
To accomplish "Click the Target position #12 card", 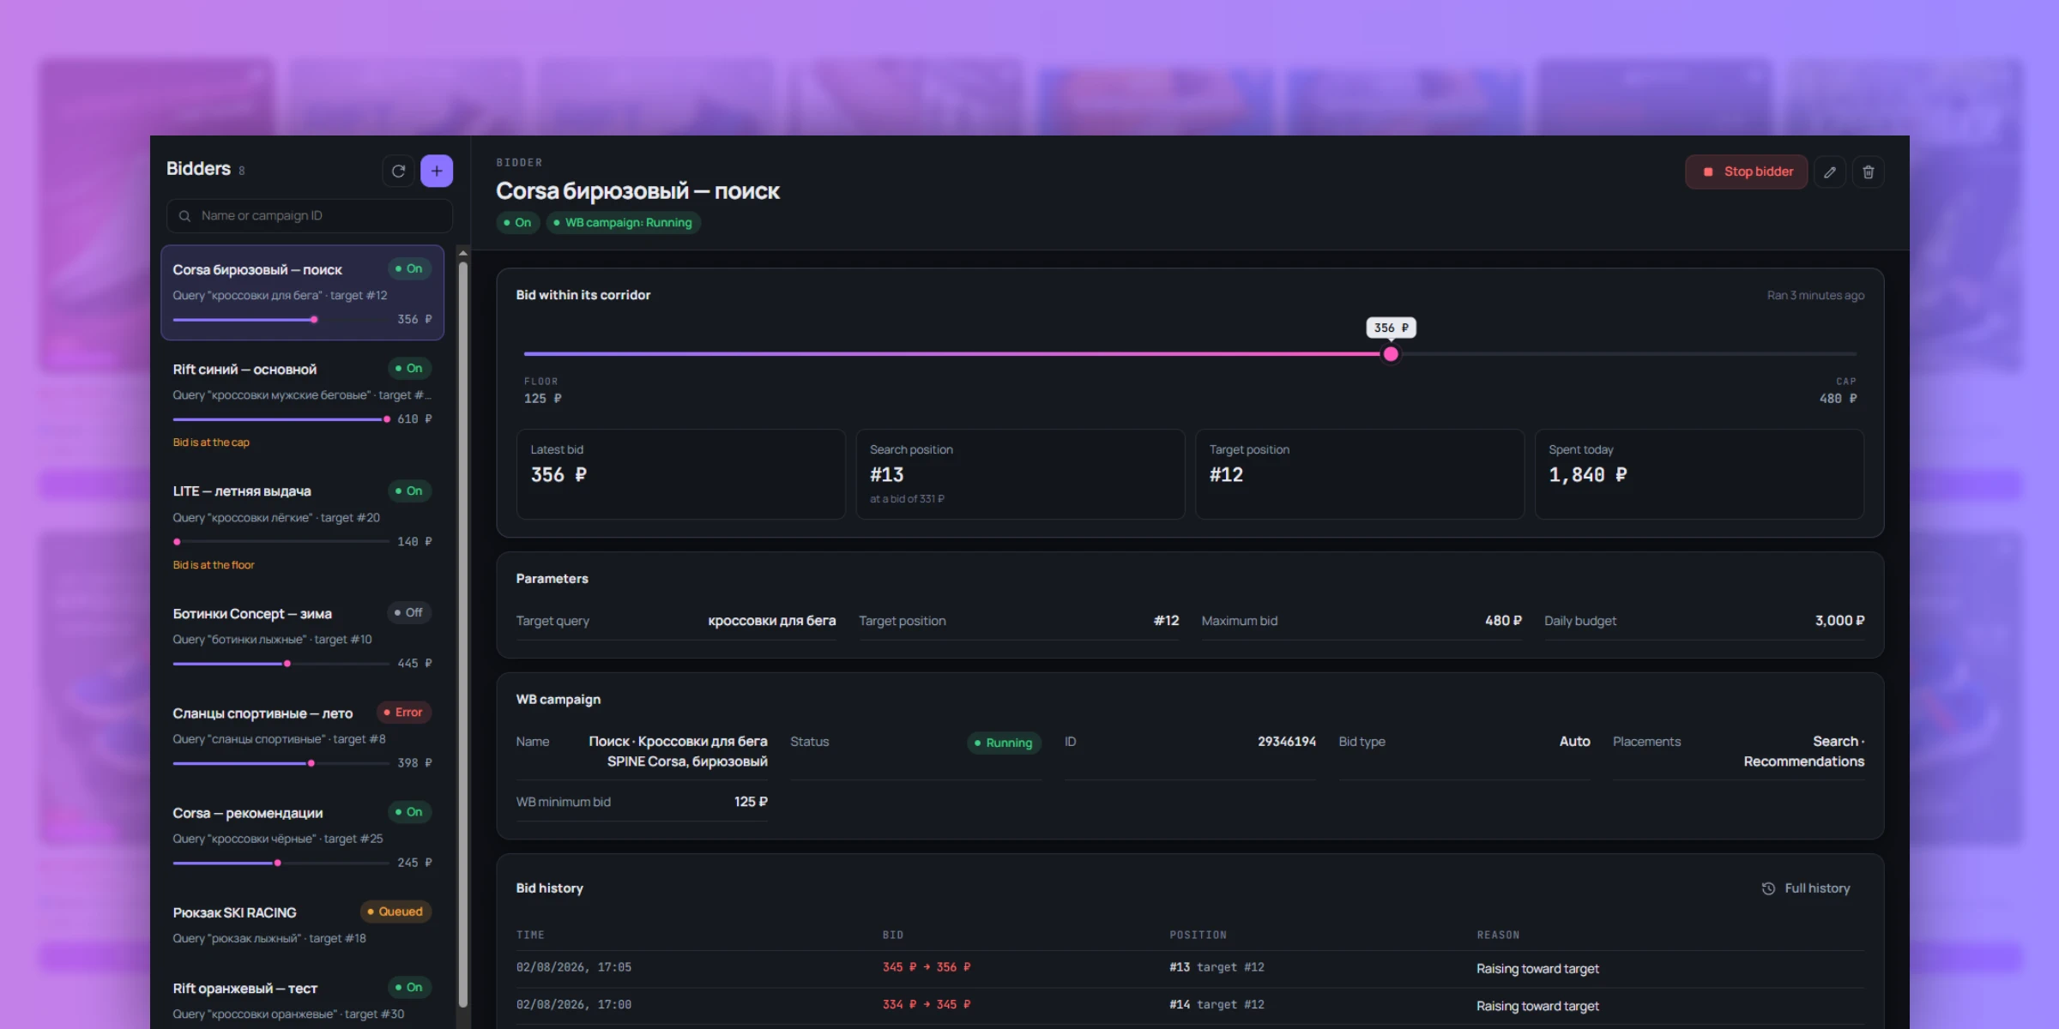I will click(x=1360, y=474).
